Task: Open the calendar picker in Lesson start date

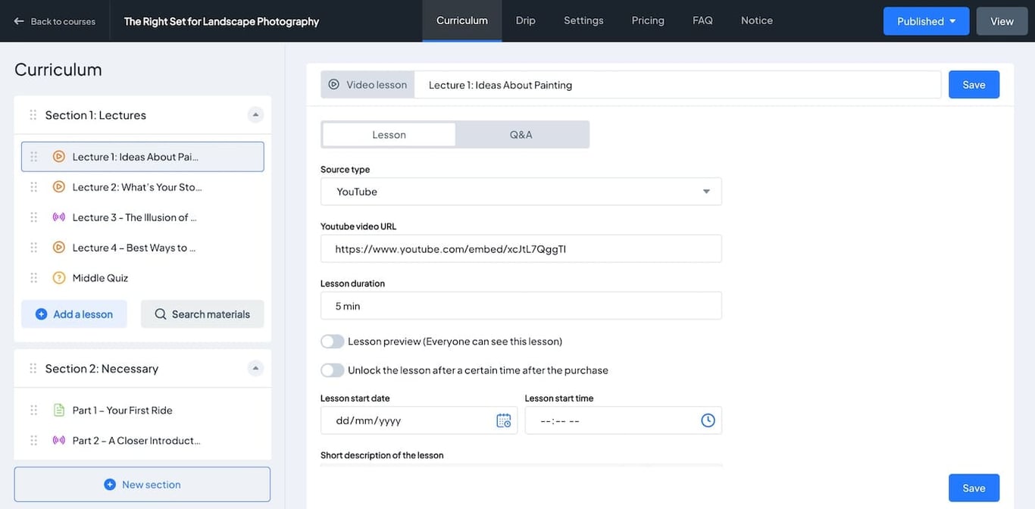Action: tap(503, 420)
